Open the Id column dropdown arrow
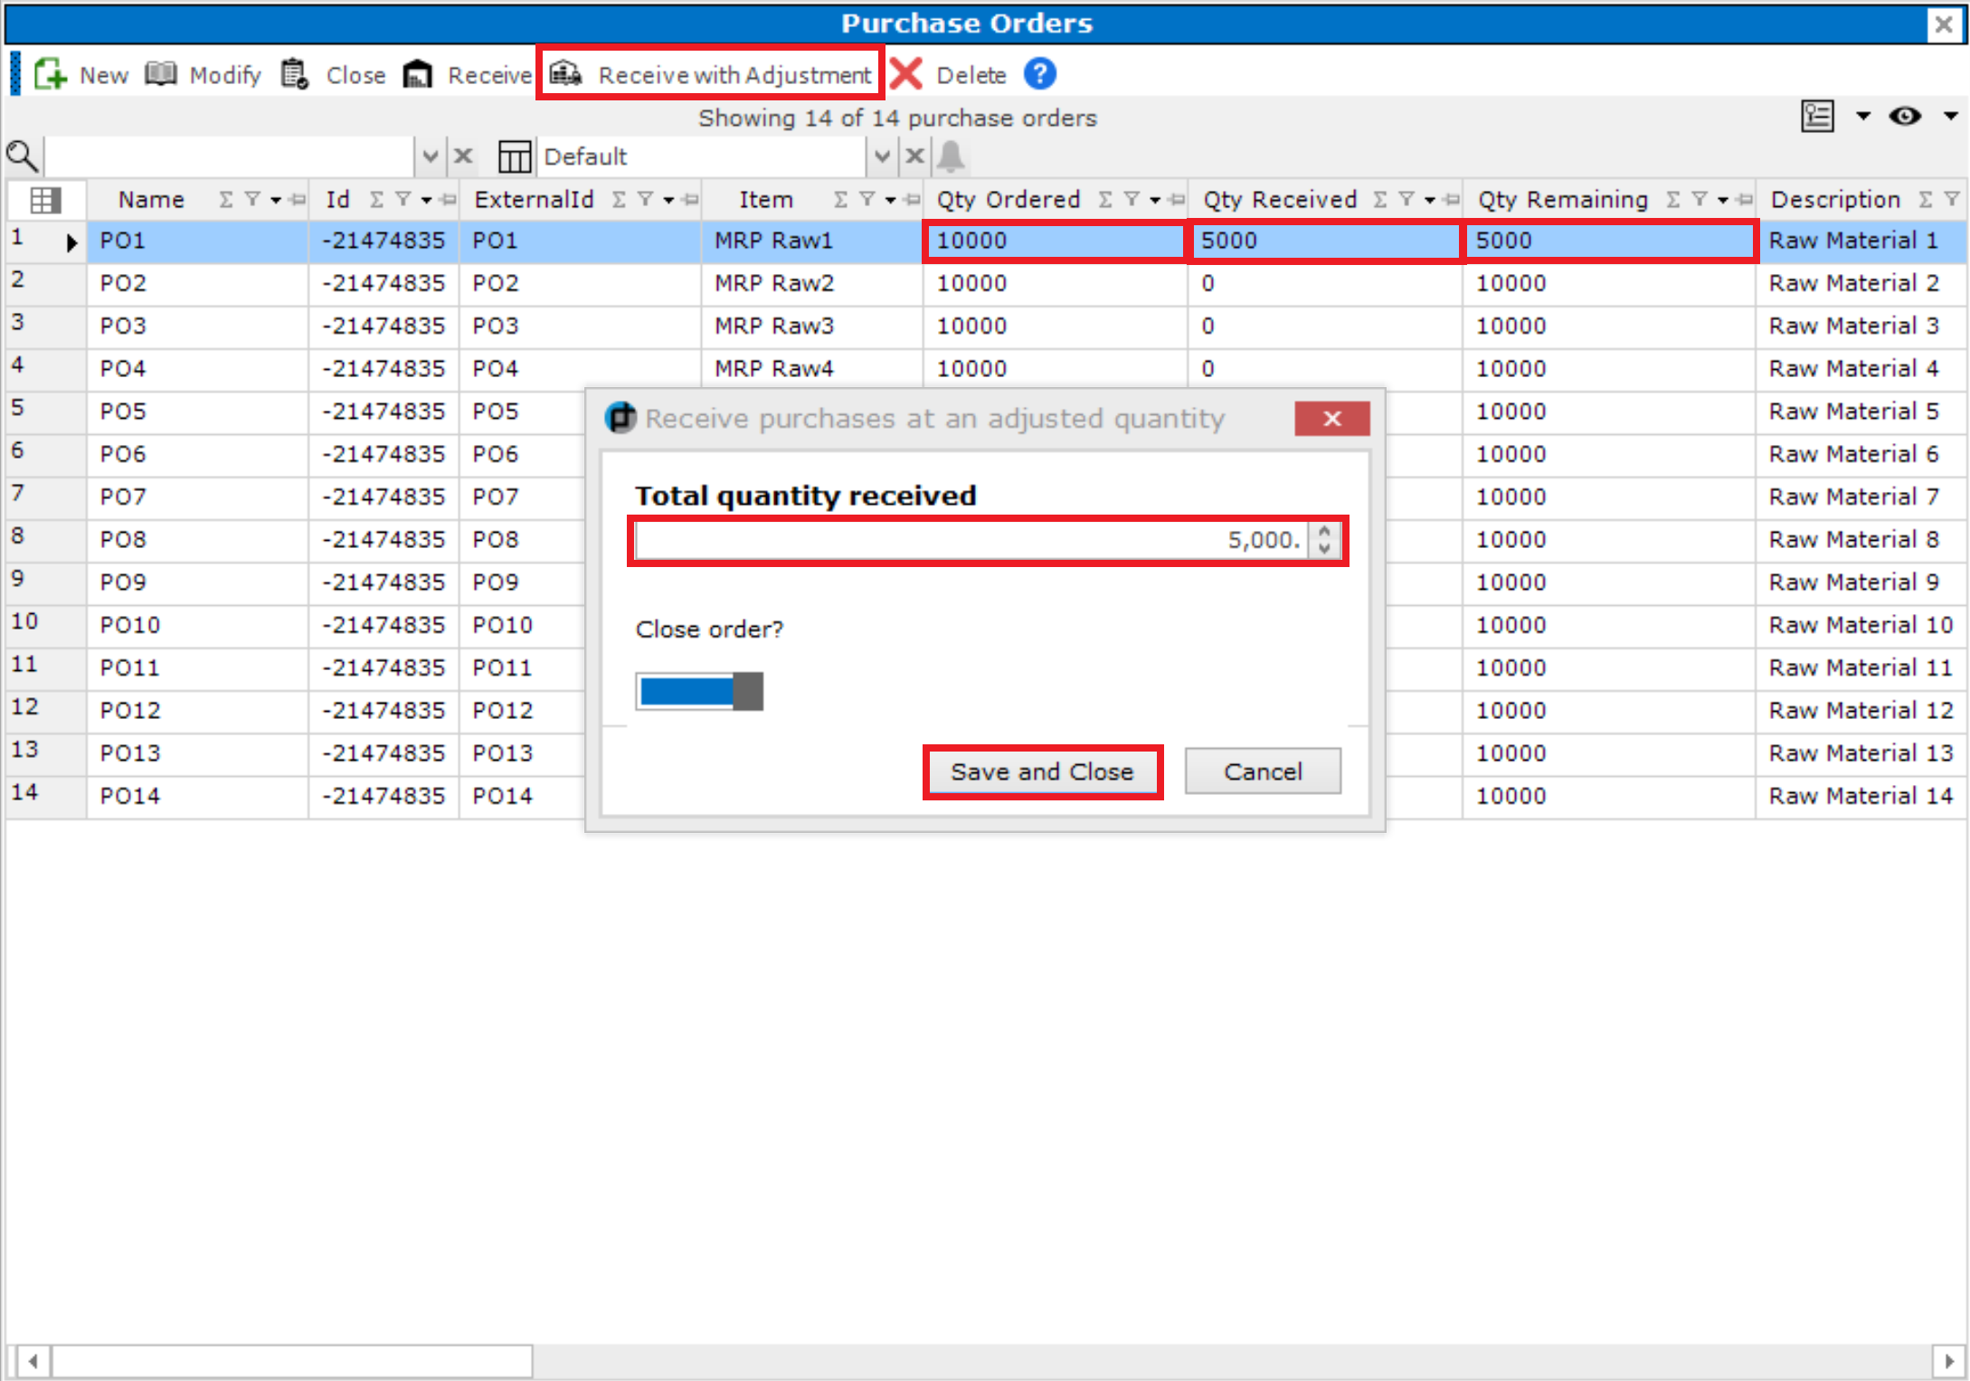 tap(426, 200)
